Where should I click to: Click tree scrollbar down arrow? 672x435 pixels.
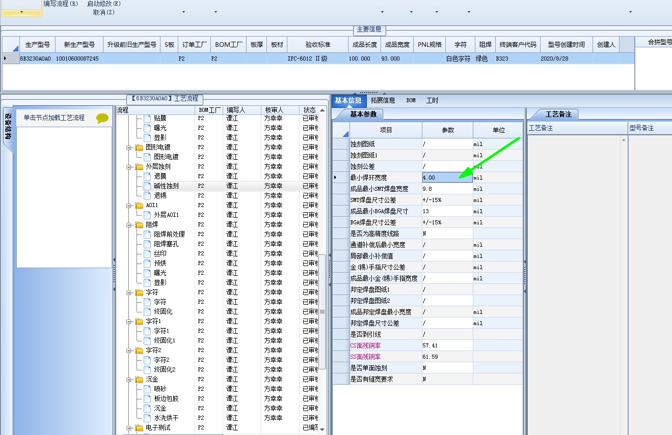pyautogui.click(x=322, y=430)
